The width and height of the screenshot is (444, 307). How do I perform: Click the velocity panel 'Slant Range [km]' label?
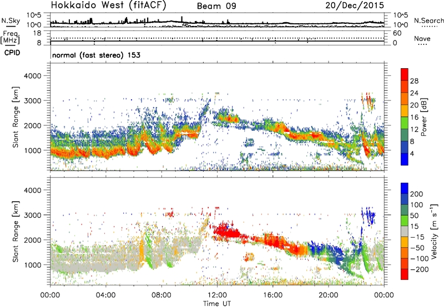pyautogui.click(x=16, y=231)
